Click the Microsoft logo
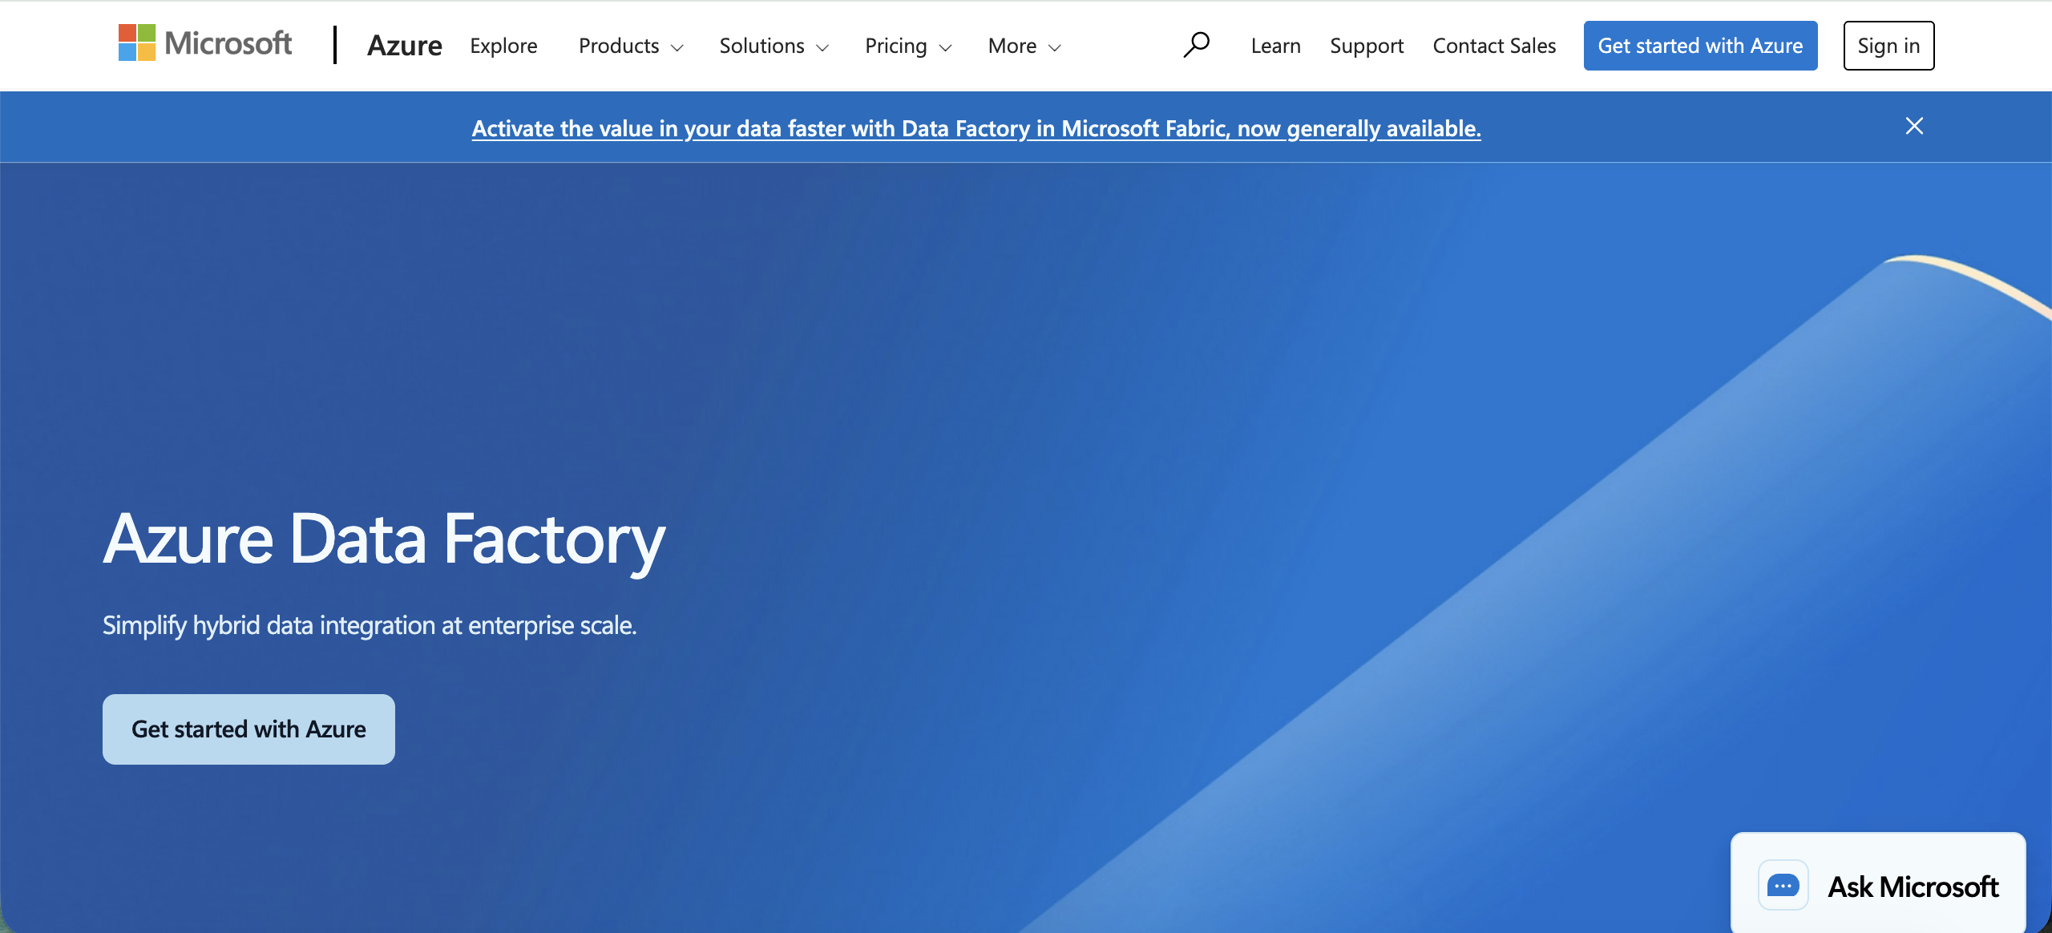 point(205,43)
